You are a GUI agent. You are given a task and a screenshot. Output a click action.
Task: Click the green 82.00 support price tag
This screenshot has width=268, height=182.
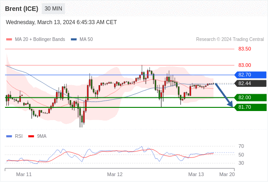(x=250, y=97)
